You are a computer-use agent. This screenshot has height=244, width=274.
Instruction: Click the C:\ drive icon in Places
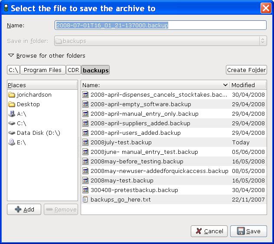[x=12, y=124]
